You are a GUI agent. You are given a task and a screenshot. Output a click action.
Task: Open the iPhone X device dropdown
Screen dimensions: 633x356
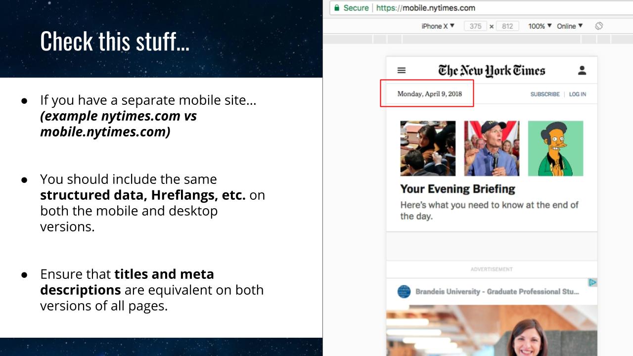(x=438, y=26)
